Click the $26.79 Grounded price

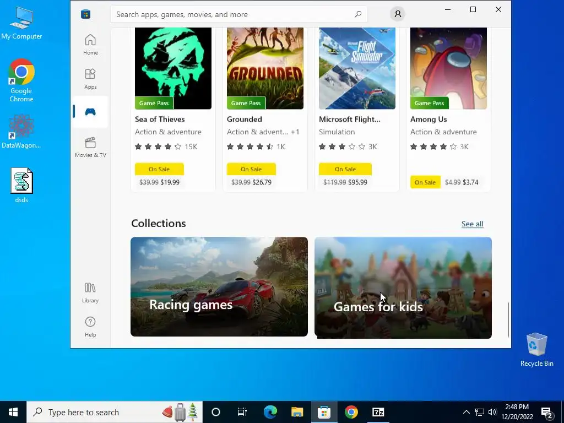pos(262,182)
